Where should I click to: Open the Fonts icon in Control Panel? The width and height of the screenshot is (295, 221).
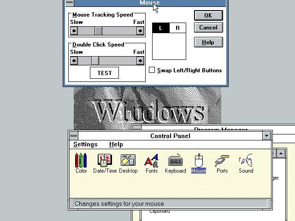[152, 163]
